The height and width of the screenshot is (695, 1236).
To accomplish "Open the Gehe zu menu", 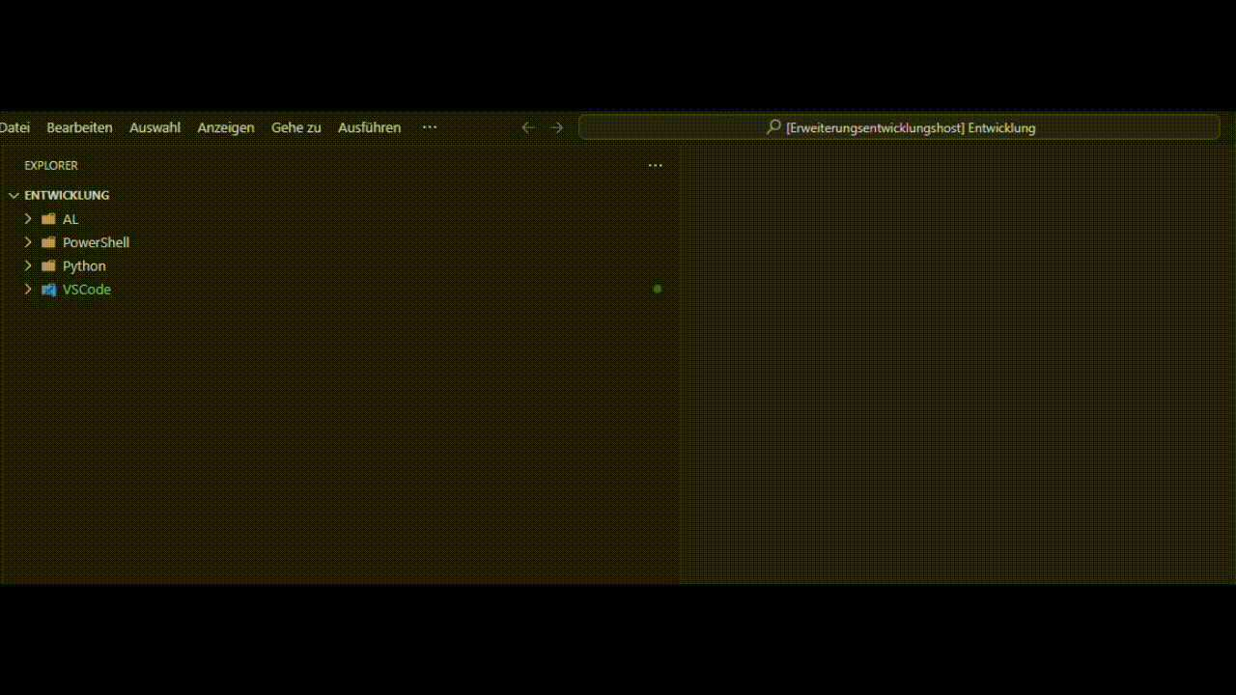I will (295, 127).
